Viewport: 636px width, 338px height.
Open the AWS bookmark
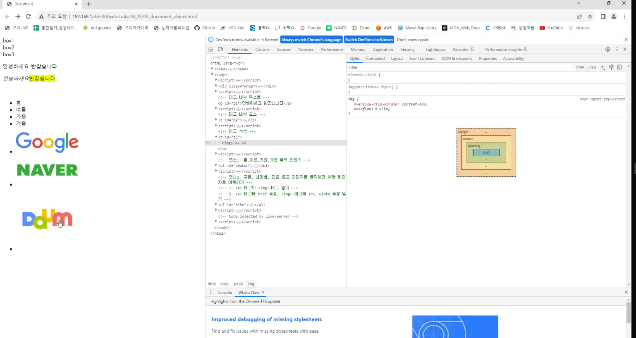[384, 28]
